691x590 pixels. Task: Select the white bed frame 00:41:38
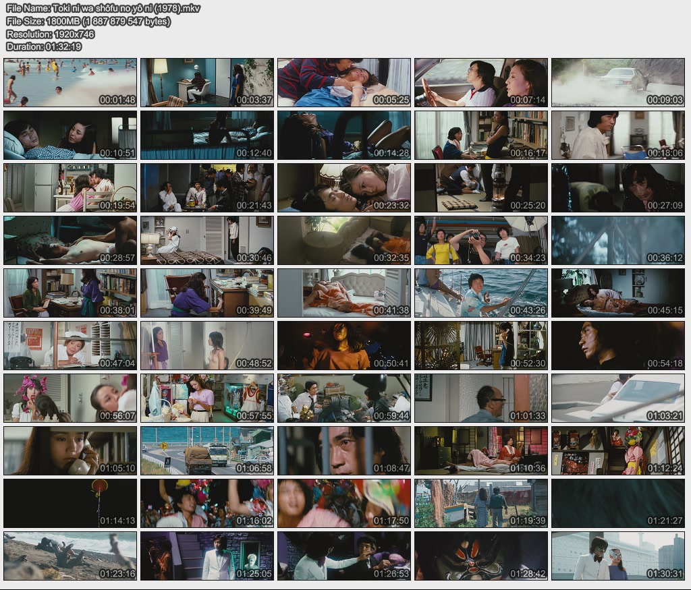coord(344,293)
